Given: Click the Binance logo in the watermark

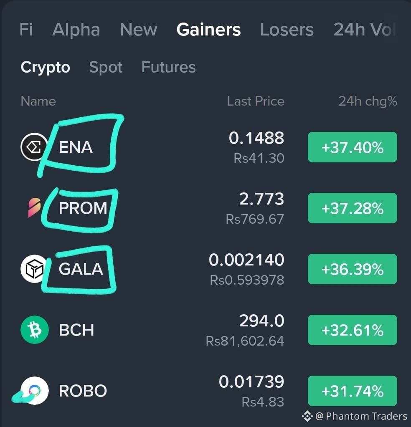Looking at the screenshot, I should tap(307, 416).
